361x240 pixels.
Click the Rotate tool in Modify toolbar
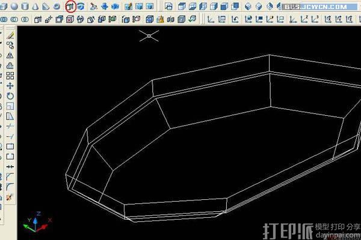click(10, 96)
